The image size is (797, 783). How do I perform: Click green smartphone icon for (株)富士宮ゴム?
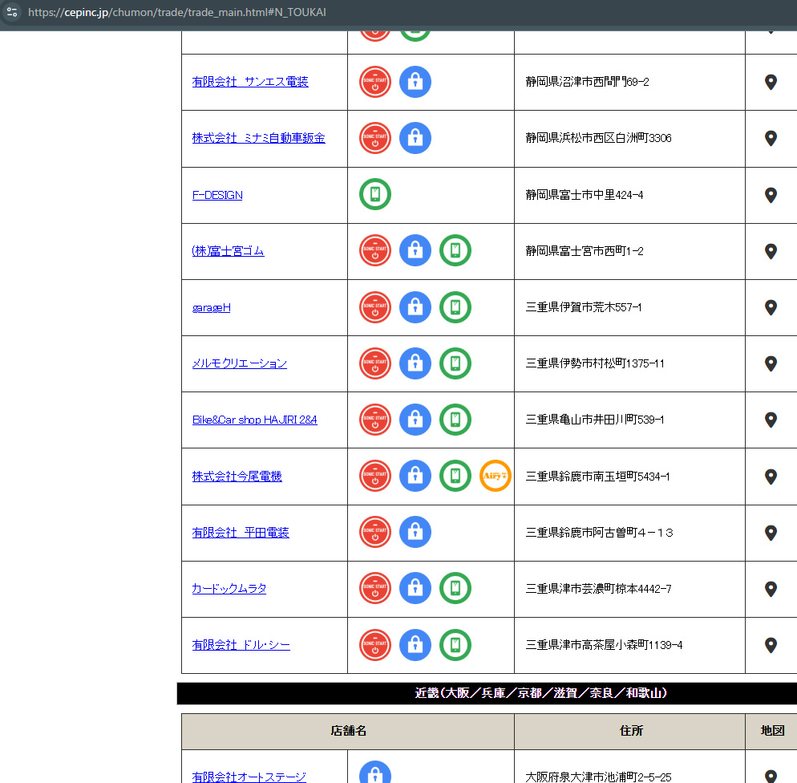(455, 250)
